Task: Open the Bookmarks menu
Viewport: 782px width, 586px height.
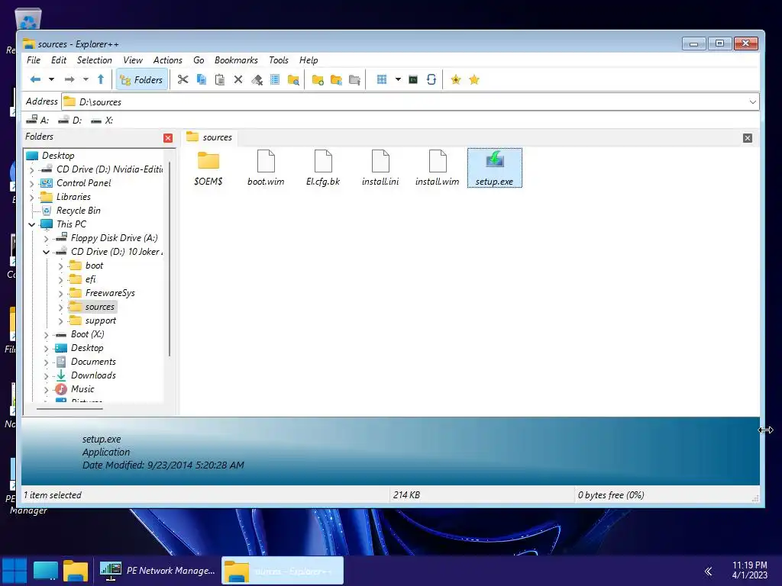Action: 236,60
